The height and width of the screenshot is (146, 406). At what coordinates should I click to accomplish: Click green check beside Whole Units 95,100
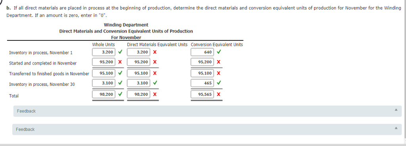120,73
